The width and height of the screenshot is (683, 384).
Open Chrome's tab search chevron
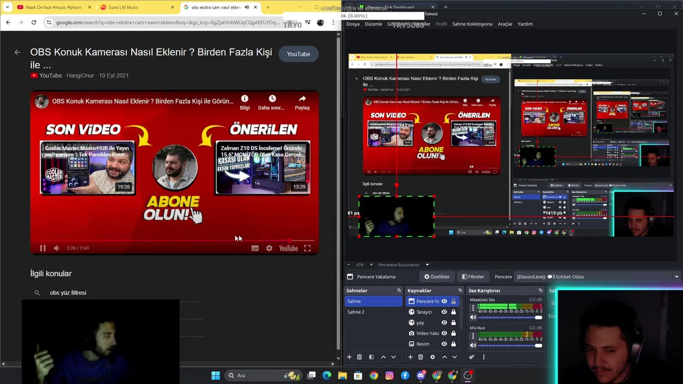pyautogui.click(x=7, y=7)
